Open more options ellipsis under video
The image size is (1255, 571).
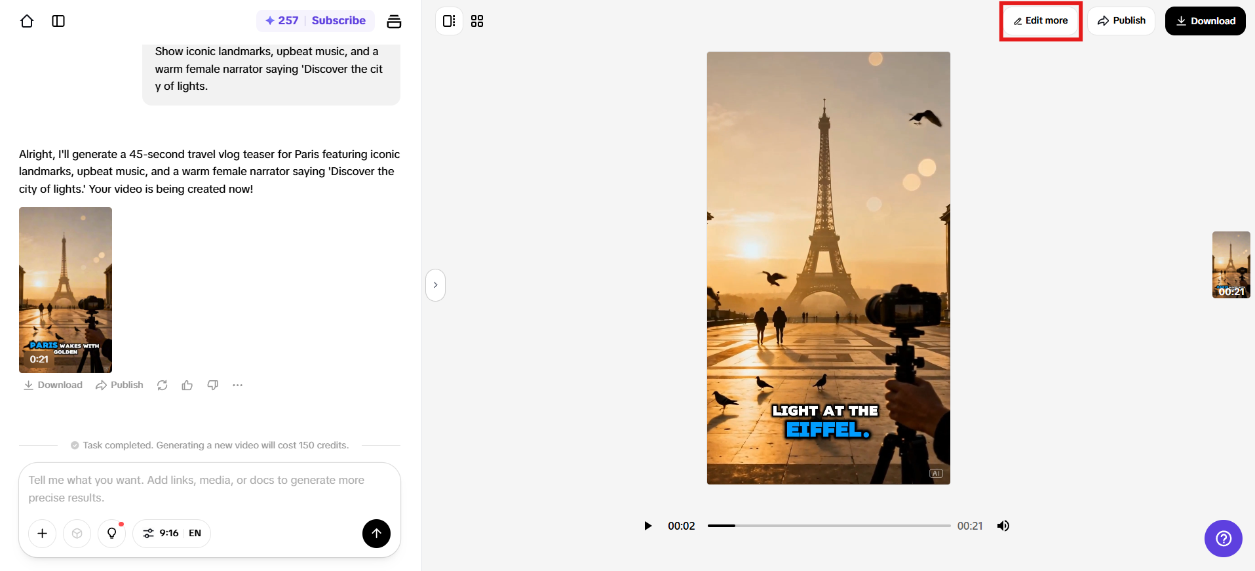coord(237,385)
